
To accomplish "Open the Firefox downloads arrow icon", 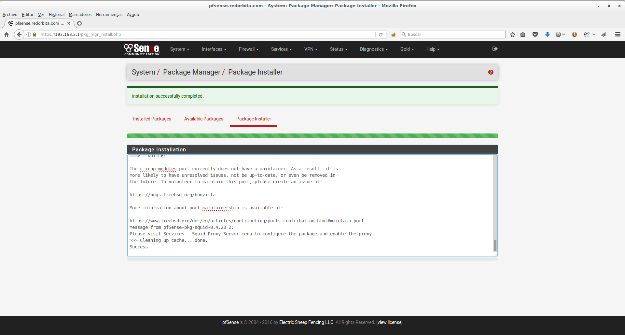I will tap(548, 35).
